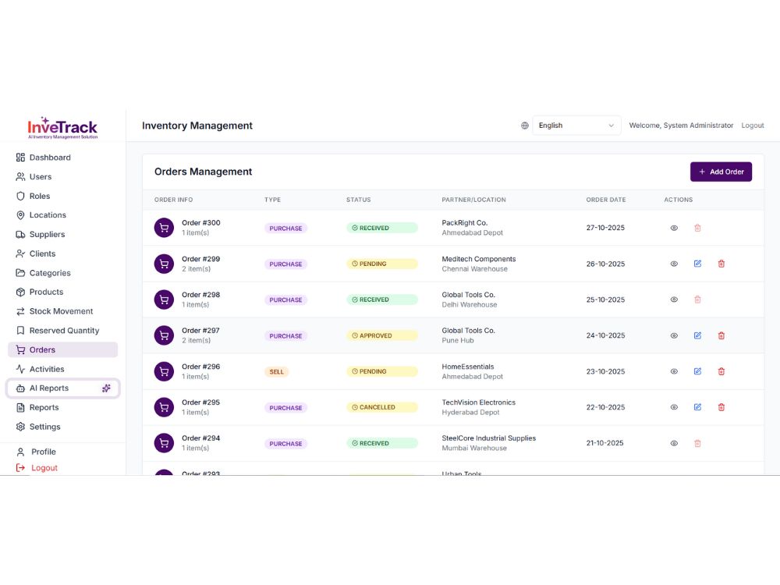780x585 pixels.
Task: Edit Order #297
Action: pos(697,335)
